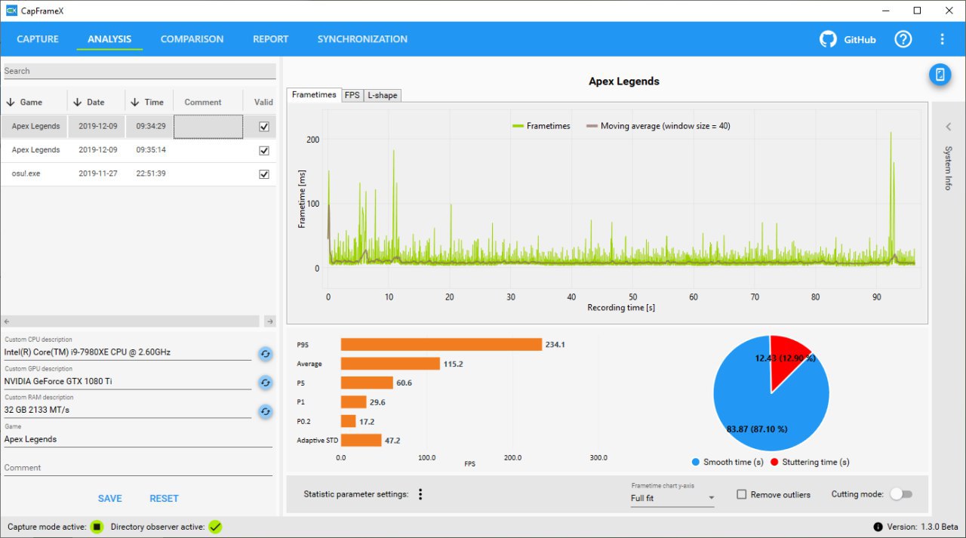Toggle Moving average series in legend
This screenshot has height=538, width=966.
coord(658,126)
